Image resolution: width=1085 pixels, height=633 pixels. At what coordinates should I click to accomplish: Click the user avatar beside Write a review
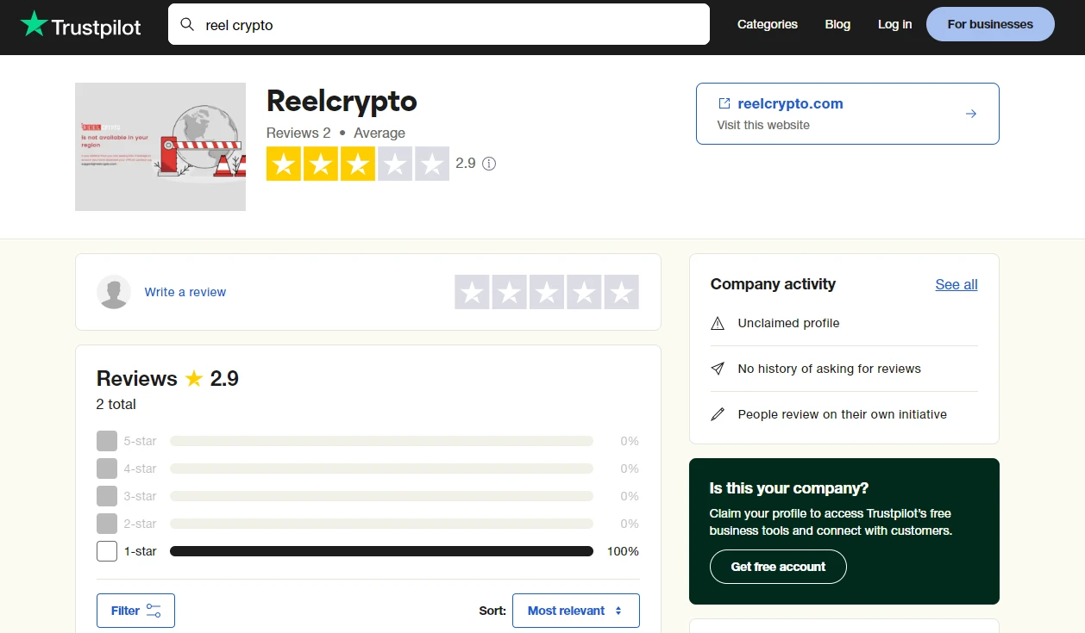click(113, 292)
